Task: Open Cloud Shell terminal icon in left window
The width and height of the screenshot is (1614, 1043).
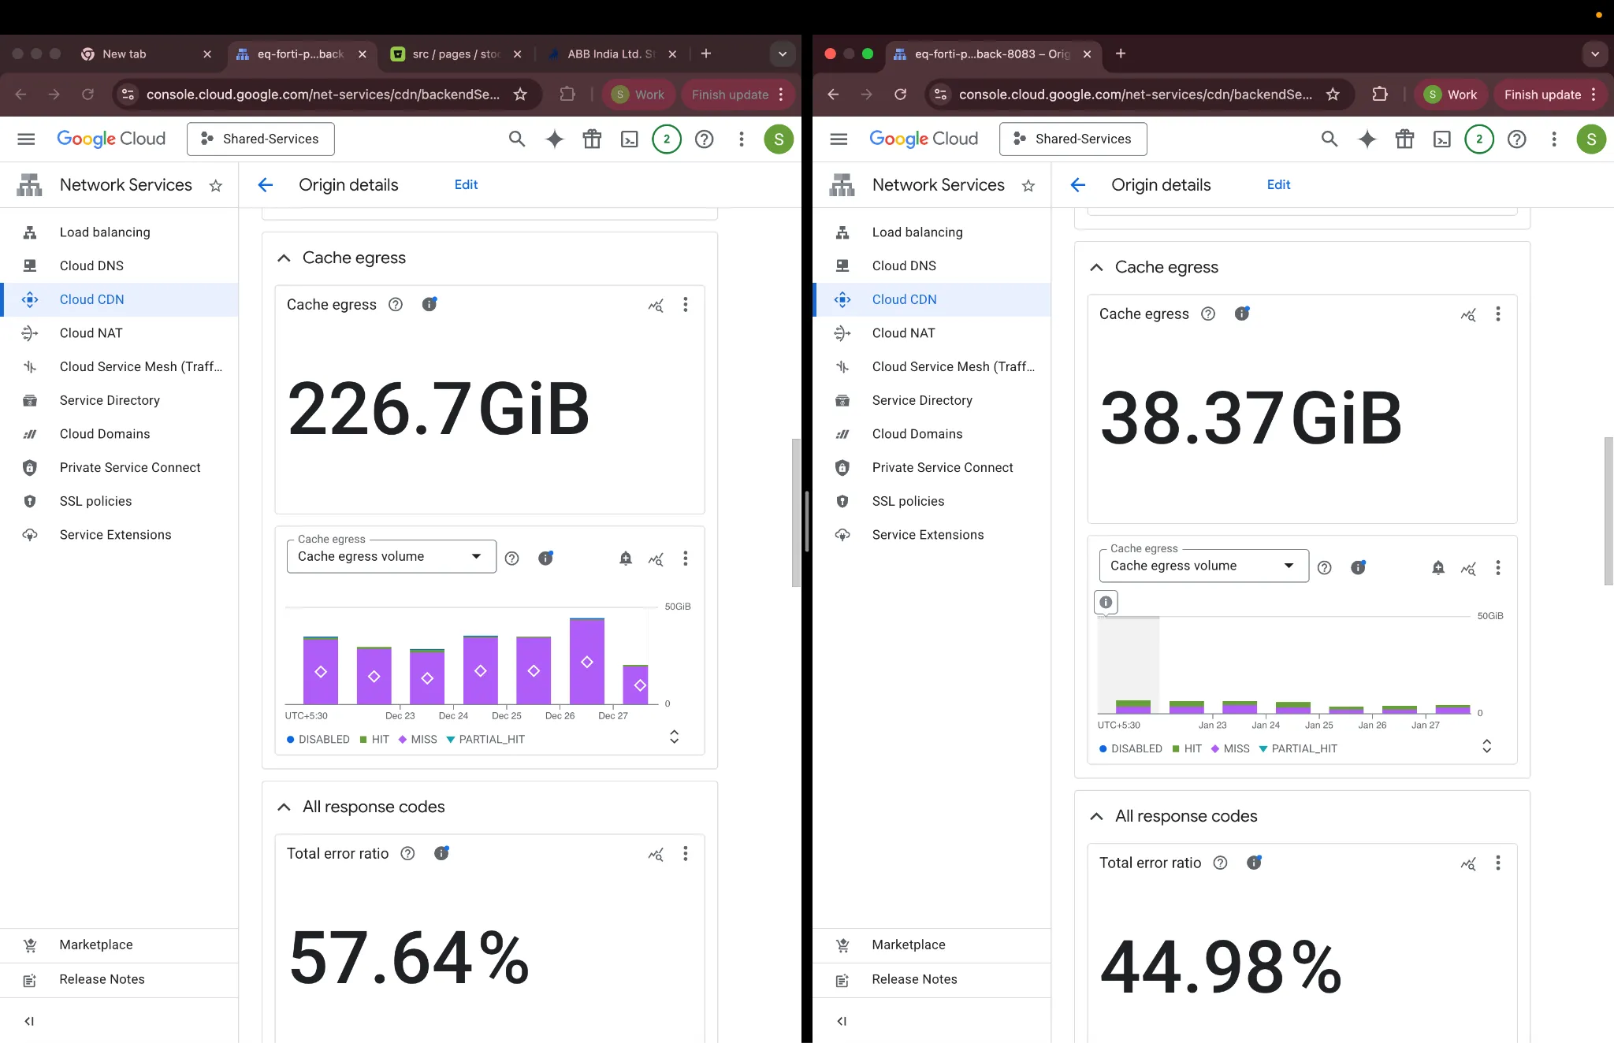Action: [x=630, y=139]
